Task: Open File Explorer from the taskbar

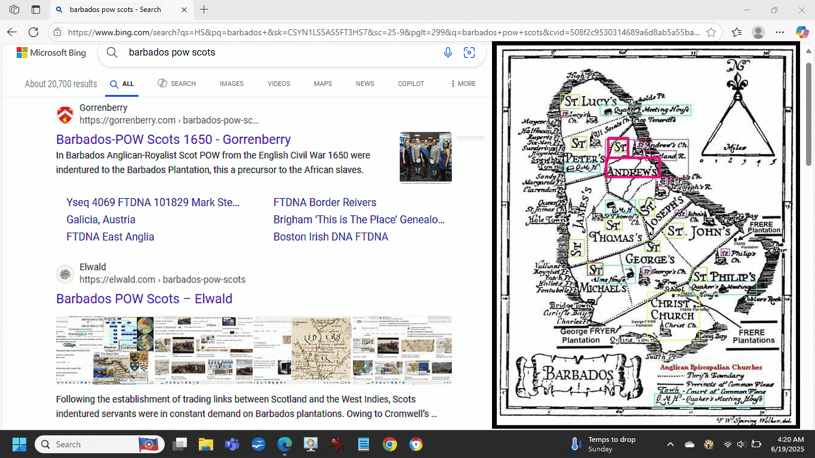Action: 205,444
